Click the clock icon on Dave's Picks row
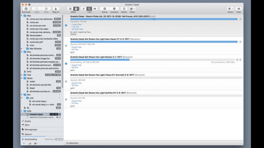The width and height of the screenshot is (264, 148). tap(240, 19)
